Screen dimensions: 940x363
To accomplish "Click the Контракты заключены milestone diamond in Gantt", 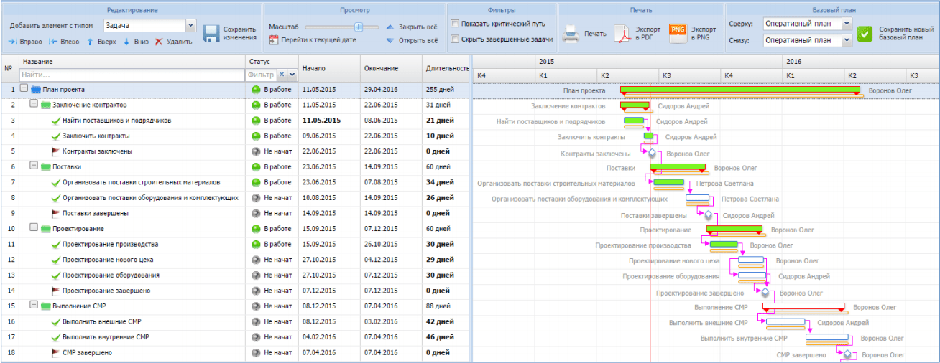I will pyautogui.click(x=652, y=153).
